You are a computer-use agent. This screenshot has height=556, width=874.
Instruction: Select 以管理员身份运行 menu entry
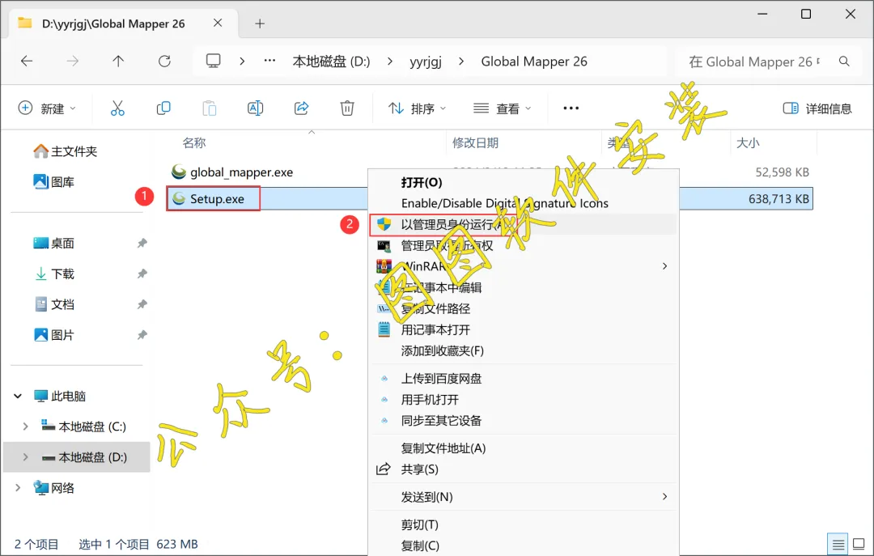[524, 224]
